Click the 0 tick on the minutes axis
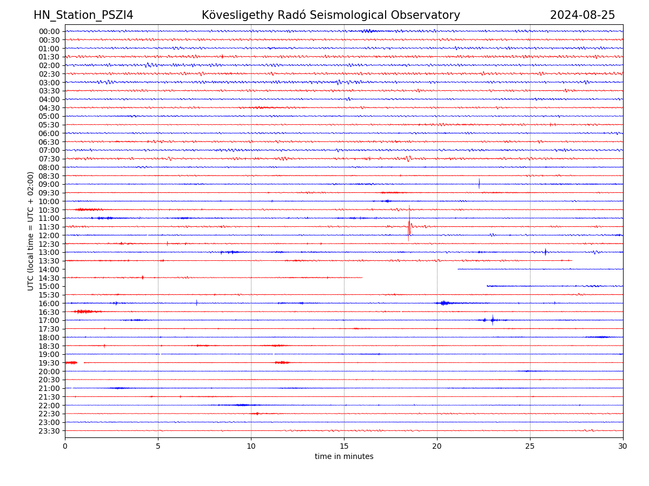649x486 pixels. [x=65, y=446]
